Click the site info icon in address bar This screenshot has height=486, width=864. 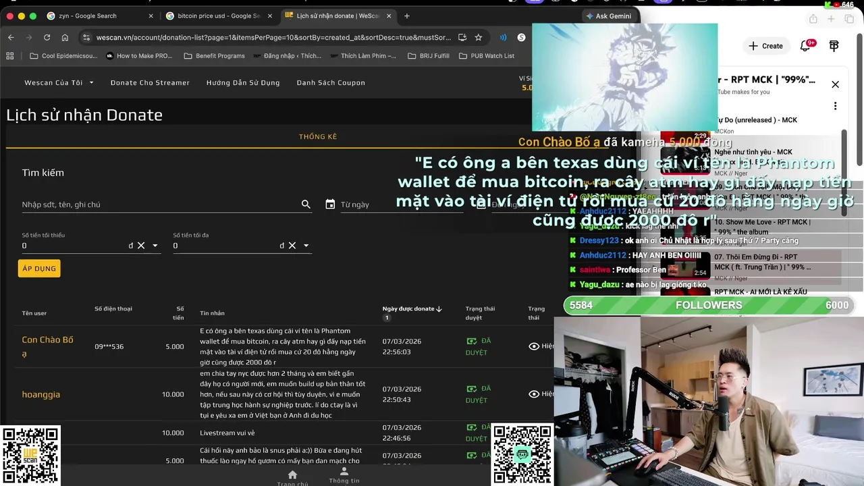85,37
